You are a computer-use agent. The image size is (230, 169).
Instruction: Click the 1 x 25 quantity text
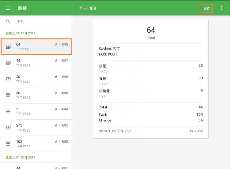coord(103,71)
